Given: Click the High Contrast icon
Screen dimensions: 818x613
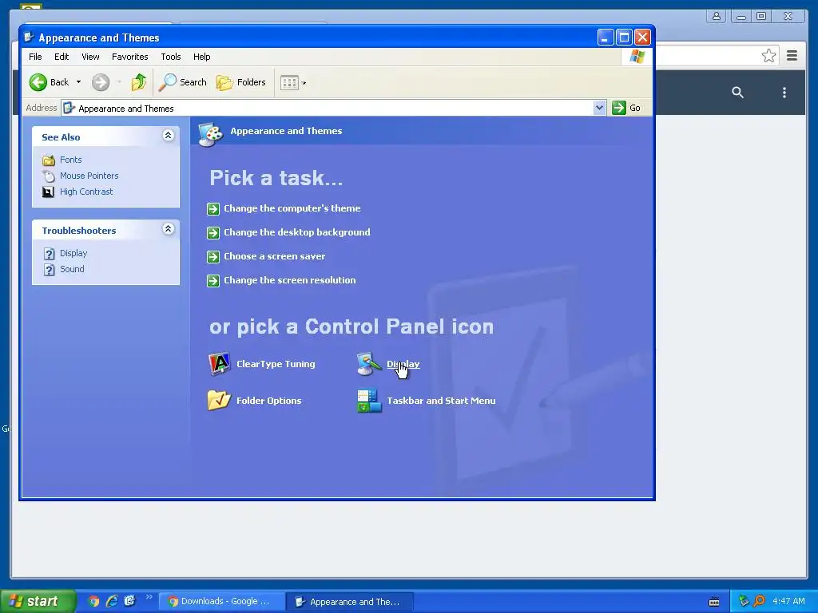Looking at the screenshot, I should (48, 192).
